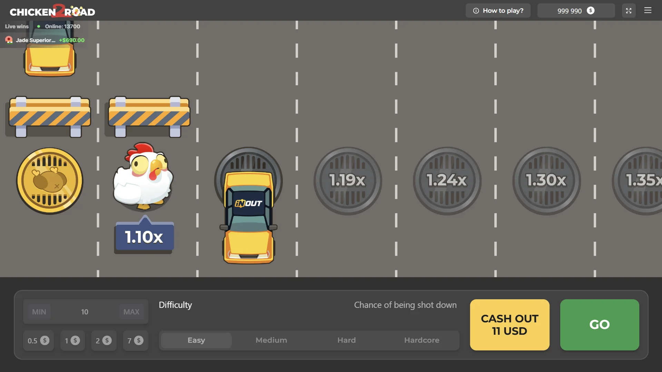Click the Jade Superior live win entry
662x372 pixels.
45,40
